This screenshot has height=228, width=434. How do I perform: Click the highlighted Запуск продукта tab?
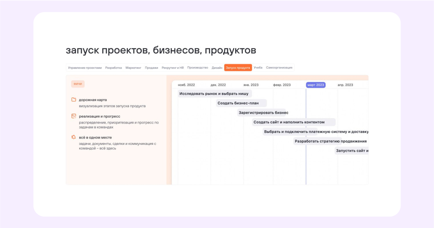coord(238,68)
